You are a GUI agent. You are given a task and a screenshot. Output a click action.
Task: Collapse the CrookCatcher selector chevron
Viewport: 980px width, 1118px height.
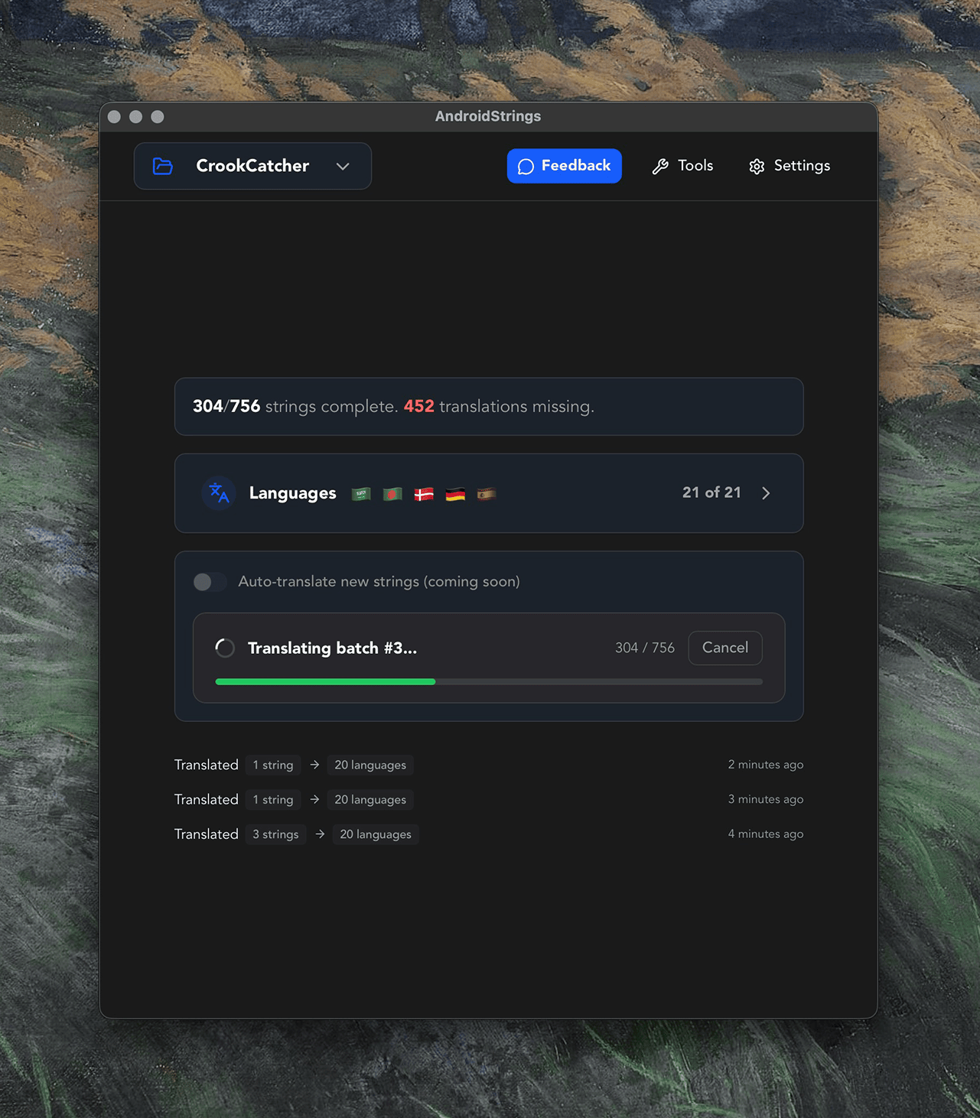point(343,166)
